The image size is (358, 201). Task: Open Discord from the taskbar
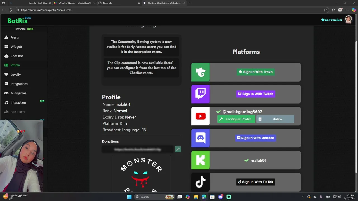pyautogui.click(x=220, y=197)
